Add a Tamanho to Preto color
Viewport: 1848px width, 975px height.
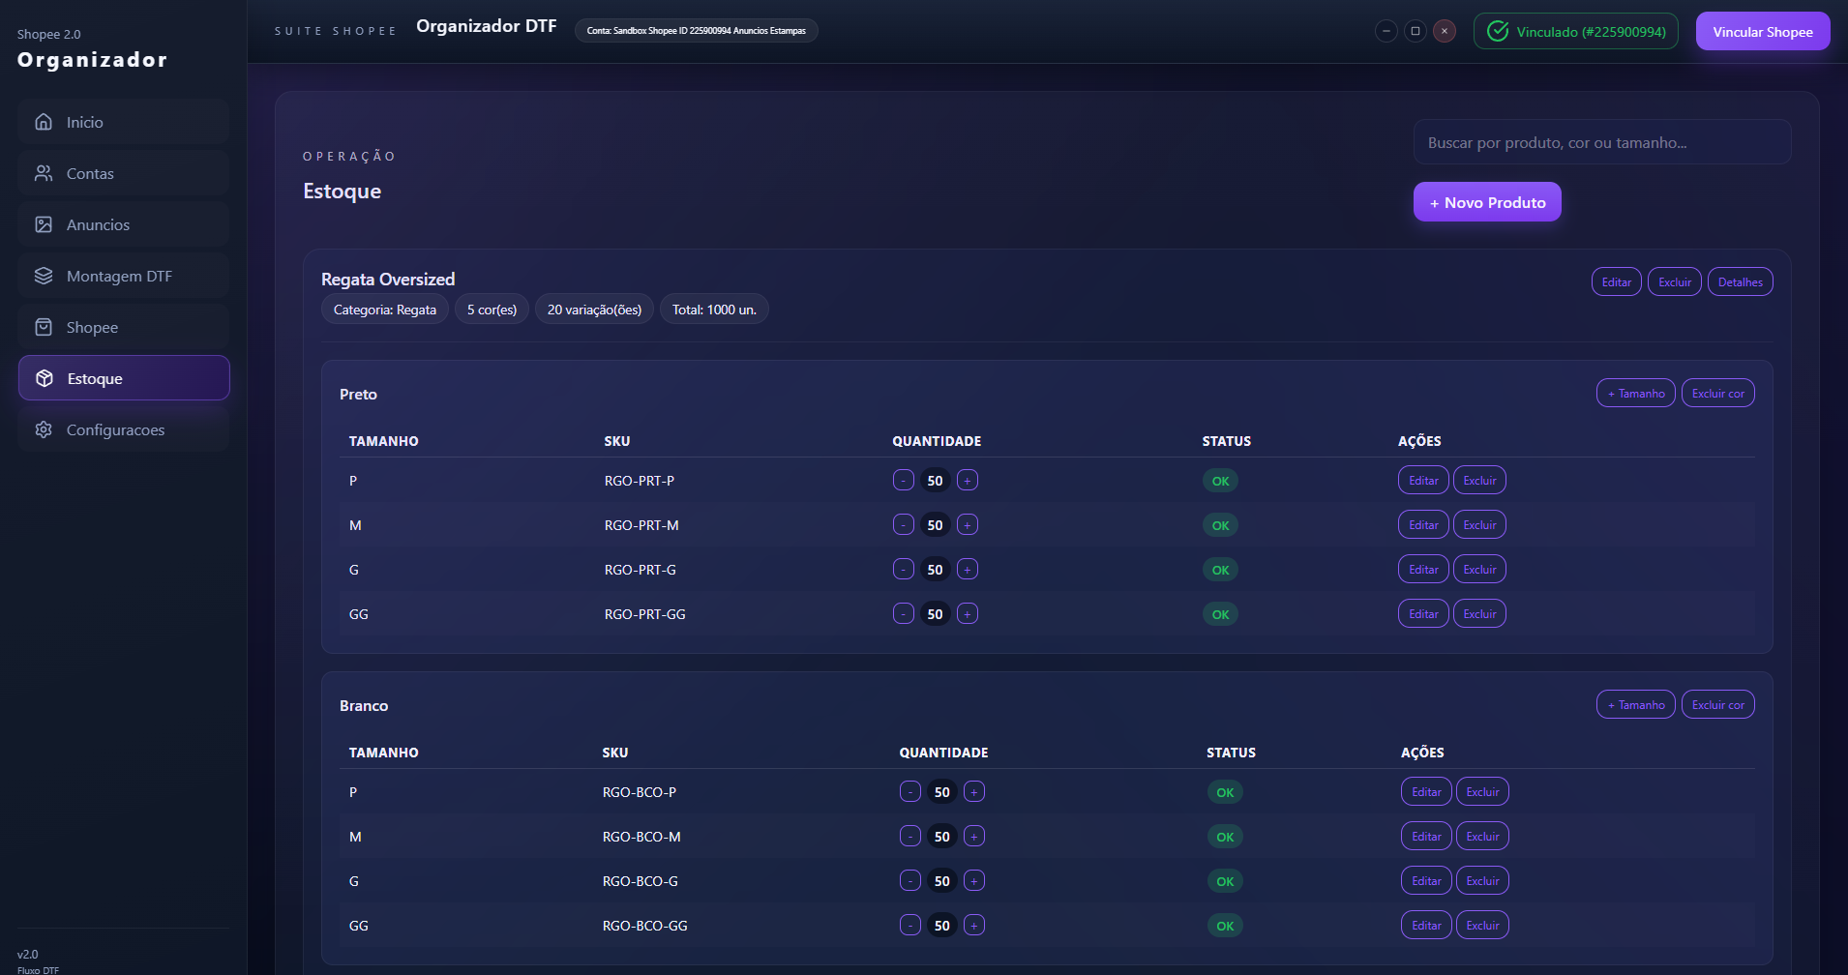click(x=1635, y=394)
